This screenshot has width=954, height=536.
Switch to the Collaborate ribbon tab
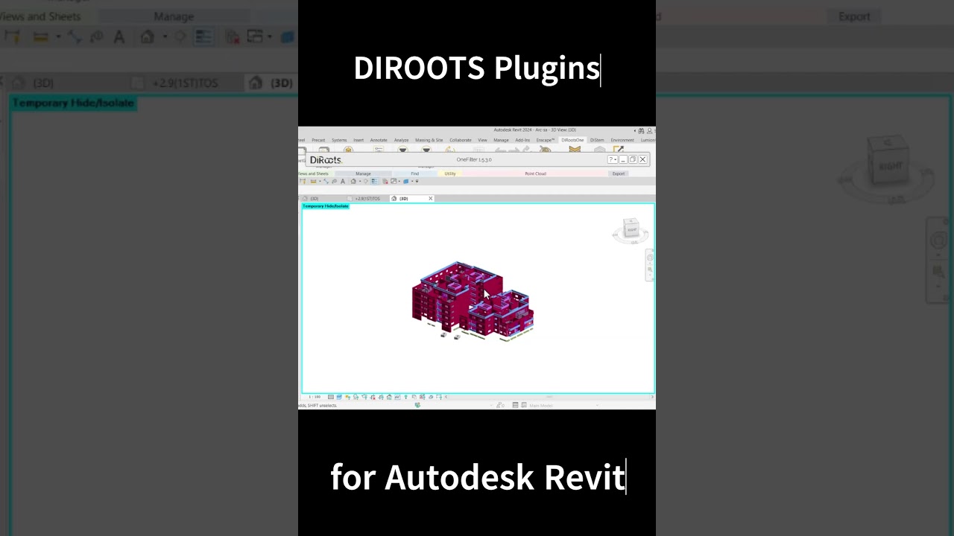coord(461,140)
